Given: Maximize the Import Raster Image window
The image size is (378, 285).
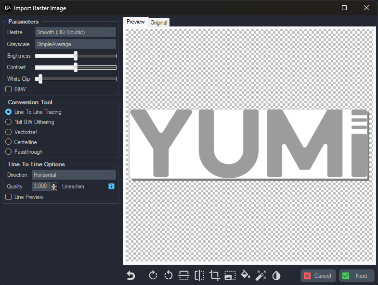Looking at the screenshot, I should [x=344, y=8].
